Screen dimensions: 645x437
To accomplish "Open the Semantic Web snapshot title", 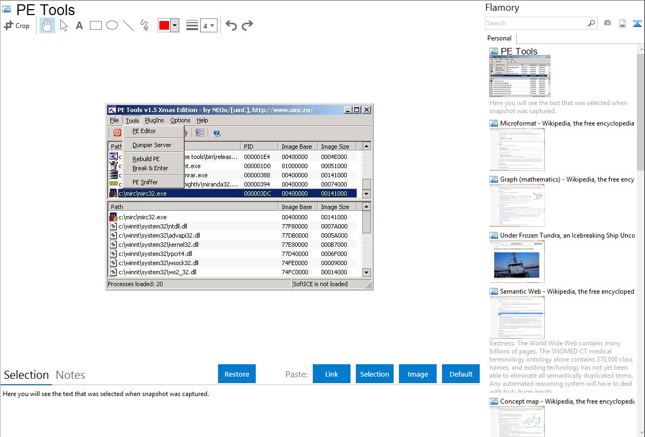I will pos(567,291).
